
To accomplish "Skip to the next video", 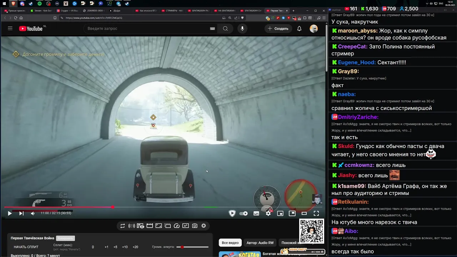I will 21,213.
